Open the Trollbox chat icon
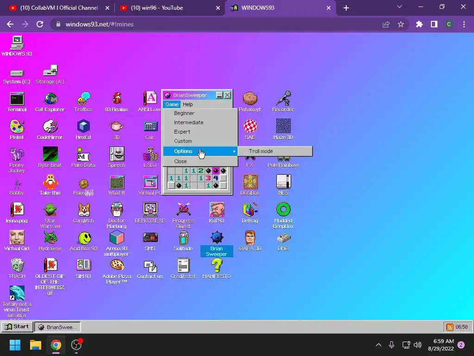This screenshot has width=474, height=356. coord(83,102)
